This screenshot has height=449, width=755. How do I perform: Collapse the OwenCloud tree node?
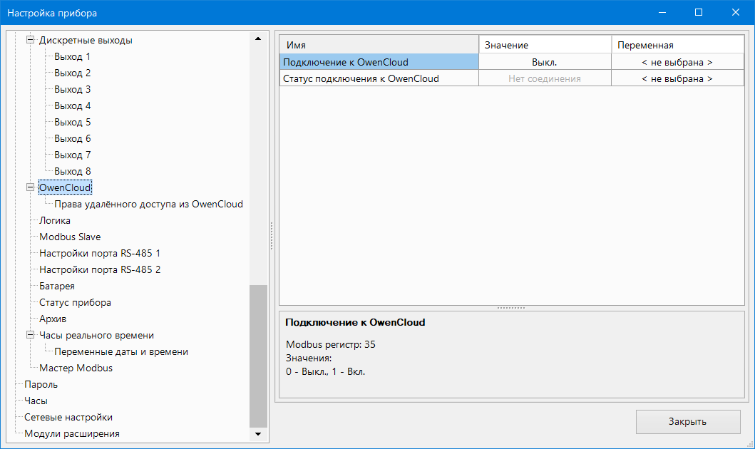(30, 187)
